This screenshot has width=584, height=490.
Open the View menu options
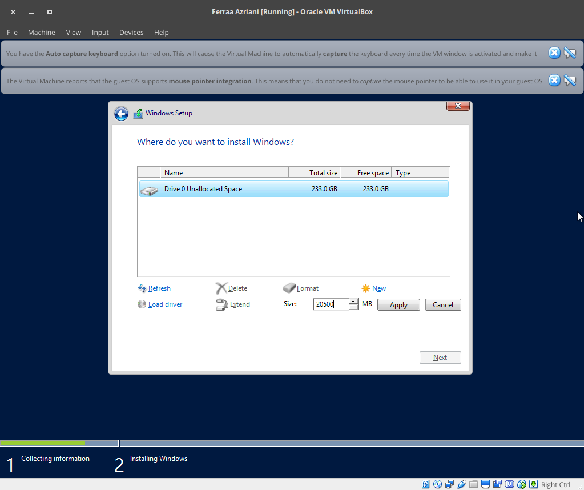point(73,33)
